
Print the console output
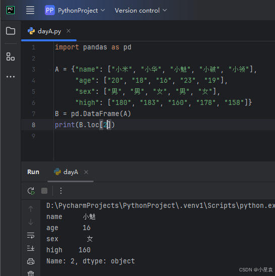click(x=31, y=261)
